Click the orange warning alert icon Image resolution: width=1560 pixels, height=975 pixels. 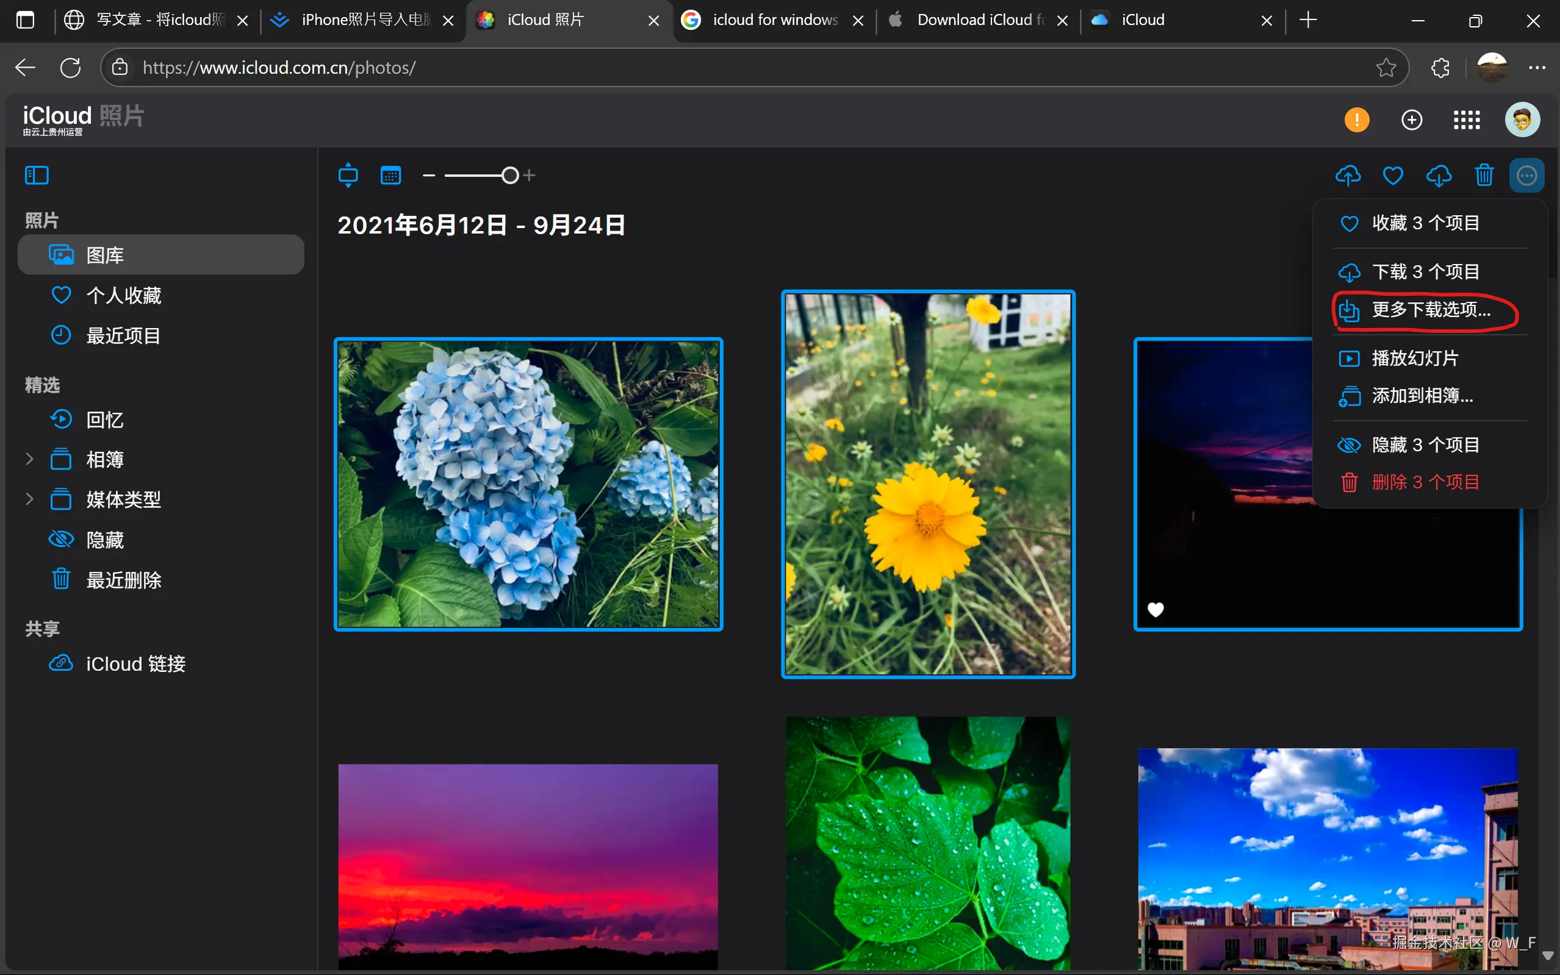1357,120
